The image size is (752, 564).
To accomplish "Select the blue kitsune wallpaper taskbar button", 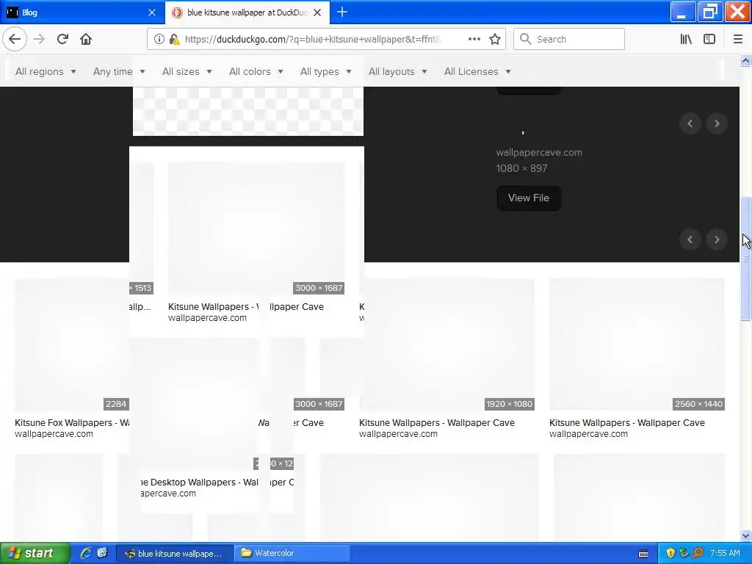I will pos(175,553).
